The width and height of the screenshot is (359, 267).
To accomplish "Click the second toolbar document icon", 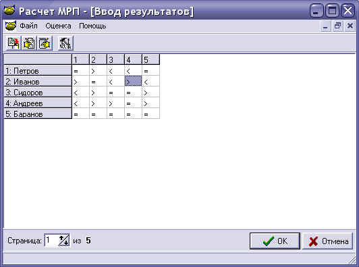I will 29,43.
